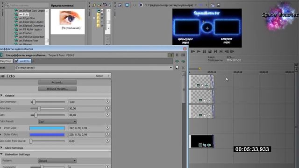
Task: Adjust the Size slider
Action: click(x=36, y=115)
